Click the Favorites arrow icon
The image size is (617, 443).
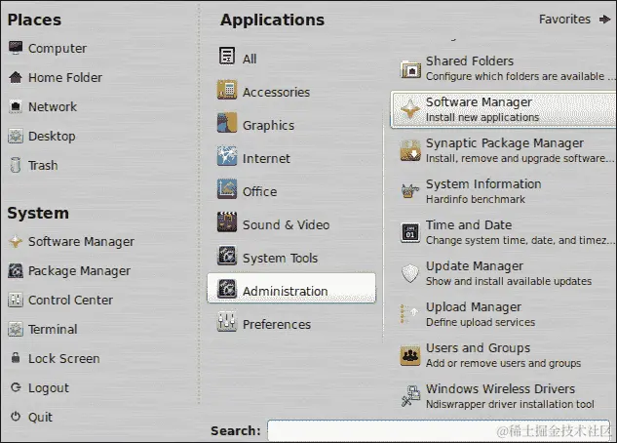coord(604,19)
